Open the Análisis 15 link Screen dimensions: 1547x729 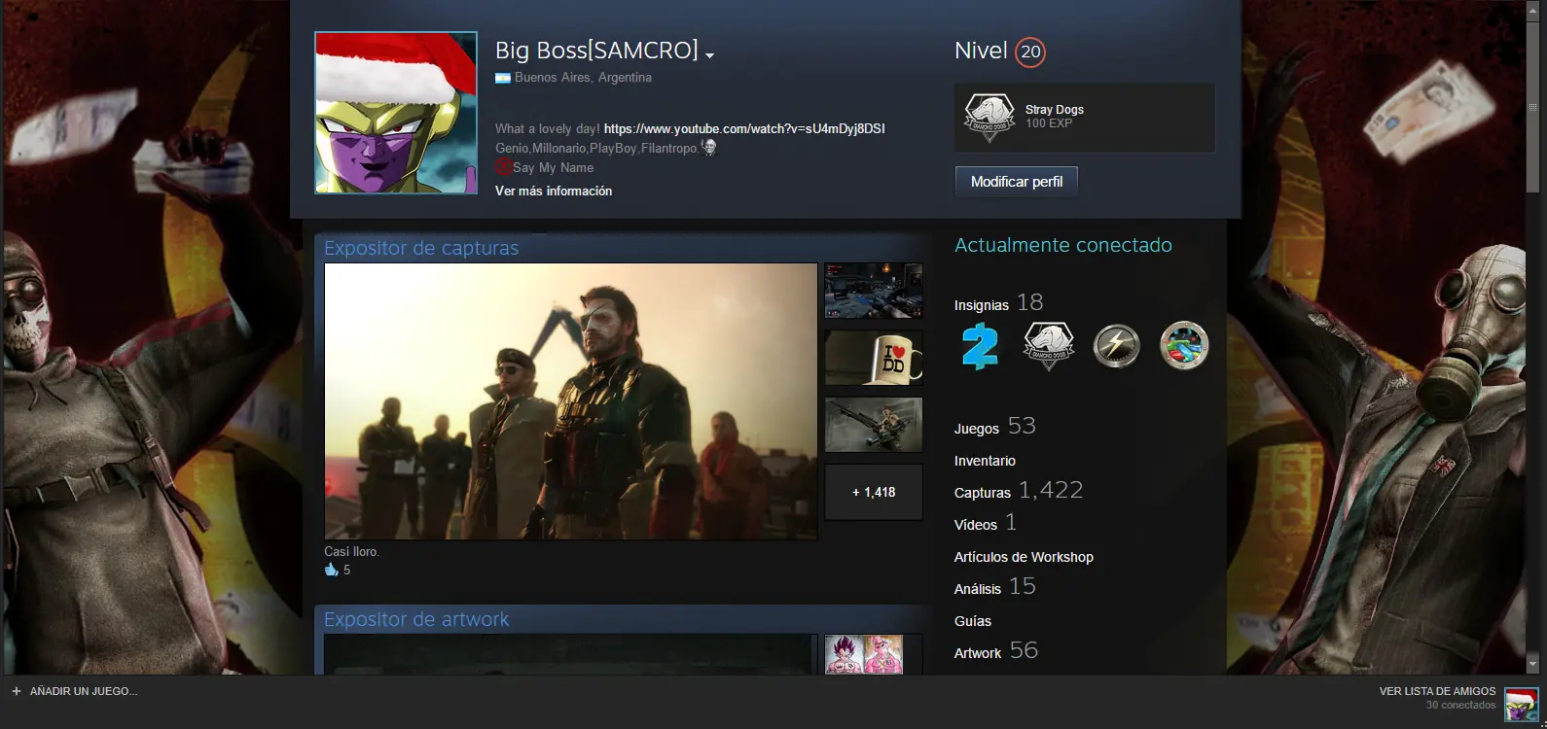click(994, 587)
